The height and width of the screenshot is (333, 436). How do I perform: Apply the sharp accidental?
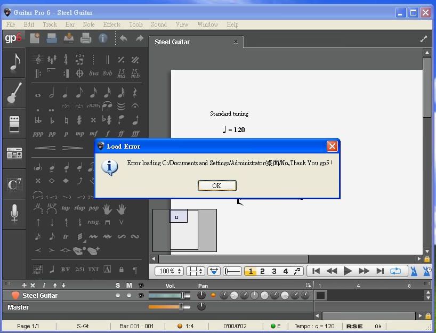79,120
